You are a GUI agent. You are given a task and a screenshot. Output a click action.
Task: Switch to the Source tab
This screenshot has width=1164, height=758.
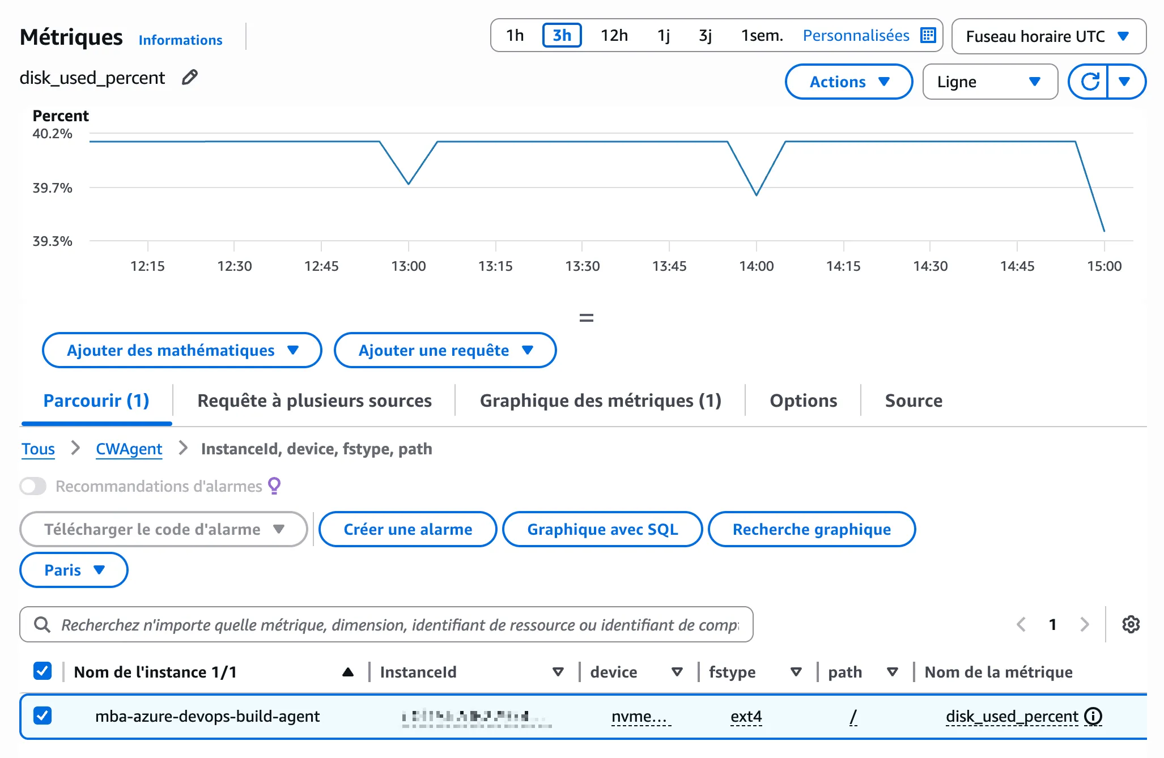(913, 401)
